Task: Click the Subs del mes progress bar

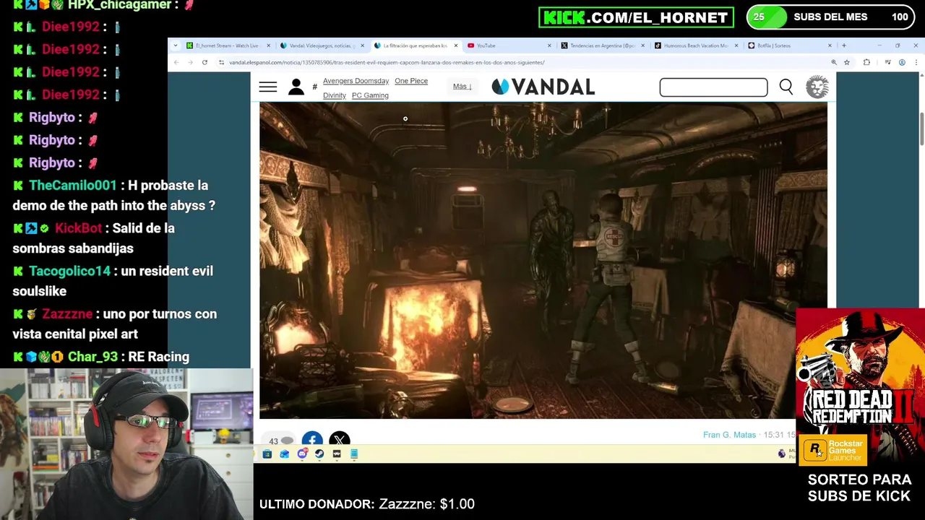Action: (830, 17)
